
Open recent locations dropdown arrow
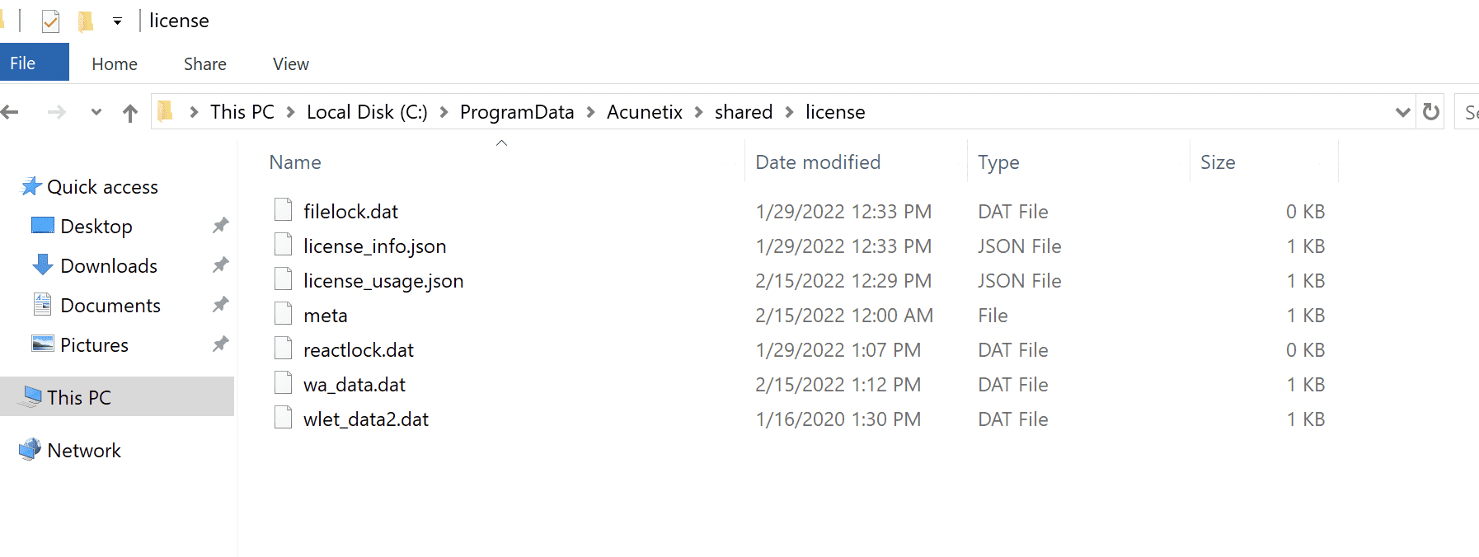point(96,112)
